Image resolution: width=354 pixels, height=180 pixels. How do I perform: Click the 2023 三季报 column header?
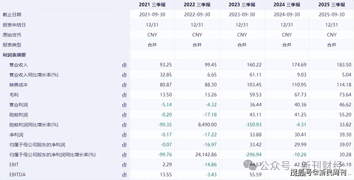click(x=242, y=5)
